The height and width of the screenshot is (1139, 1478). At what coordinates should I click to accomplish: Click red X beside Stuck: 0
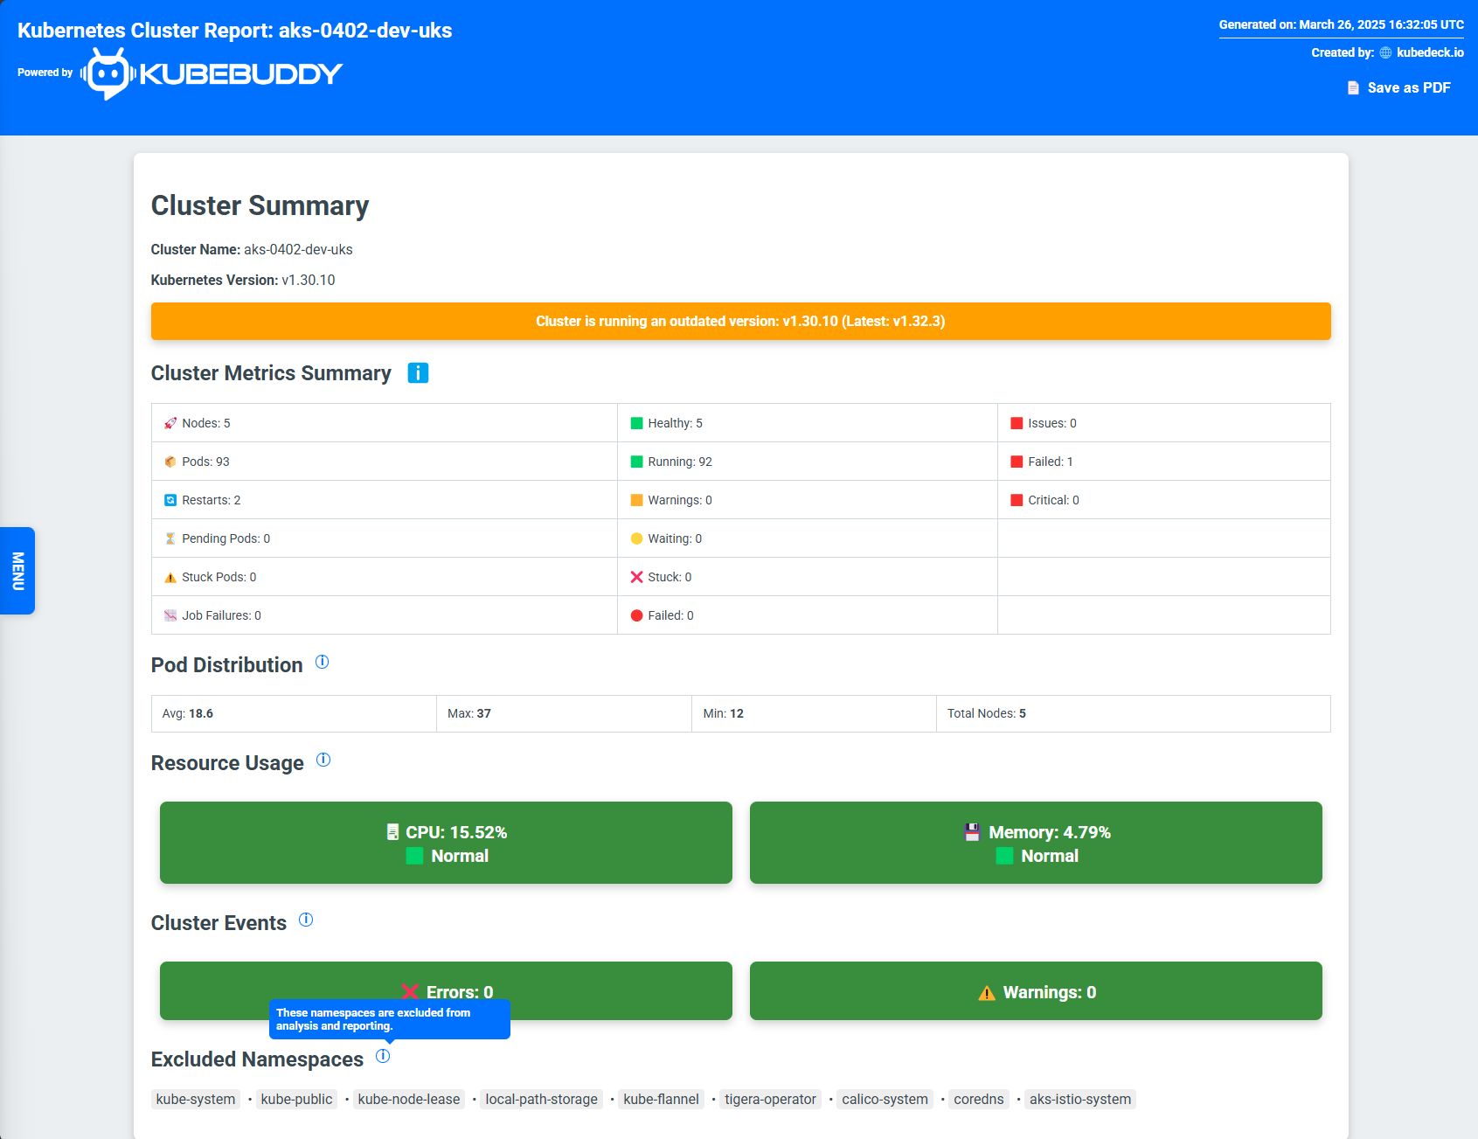point(636,577)
